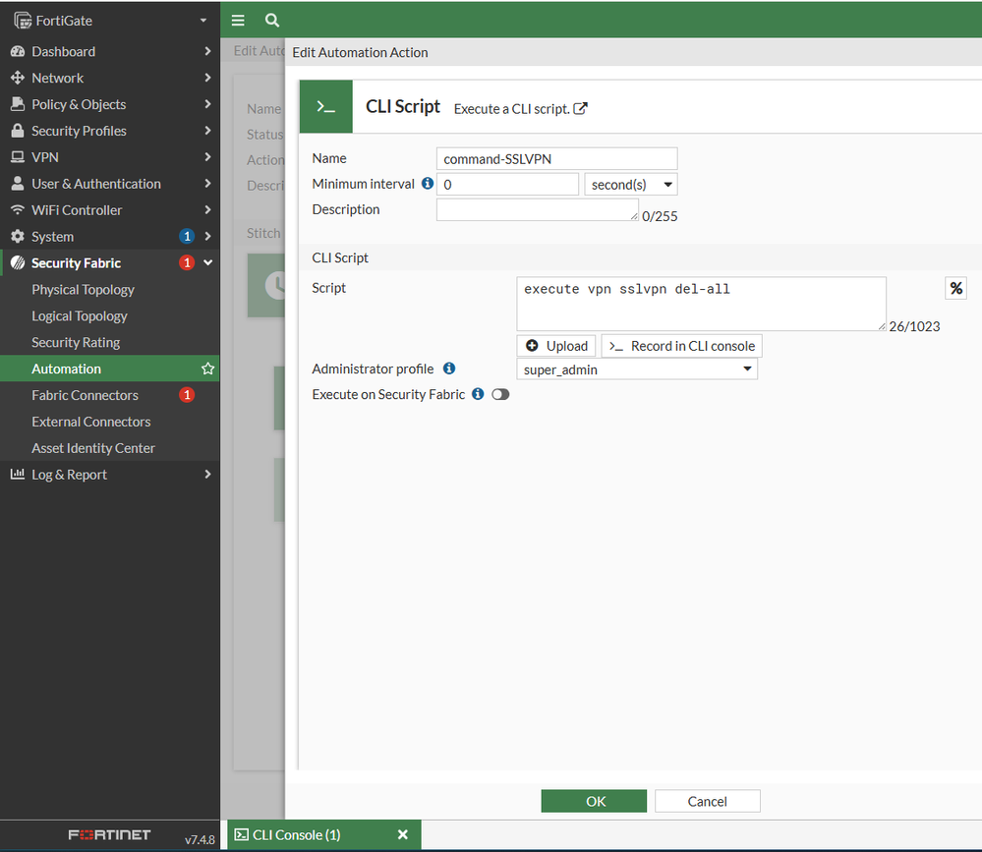This screenshot has height=852, width=982.
Task: Enable the Execute on Security Fabric toggle
Action: pyautogui.click(x=500, y=394)
